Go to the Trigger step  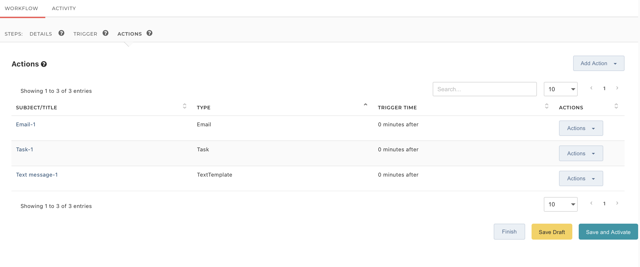pos(85,34)
